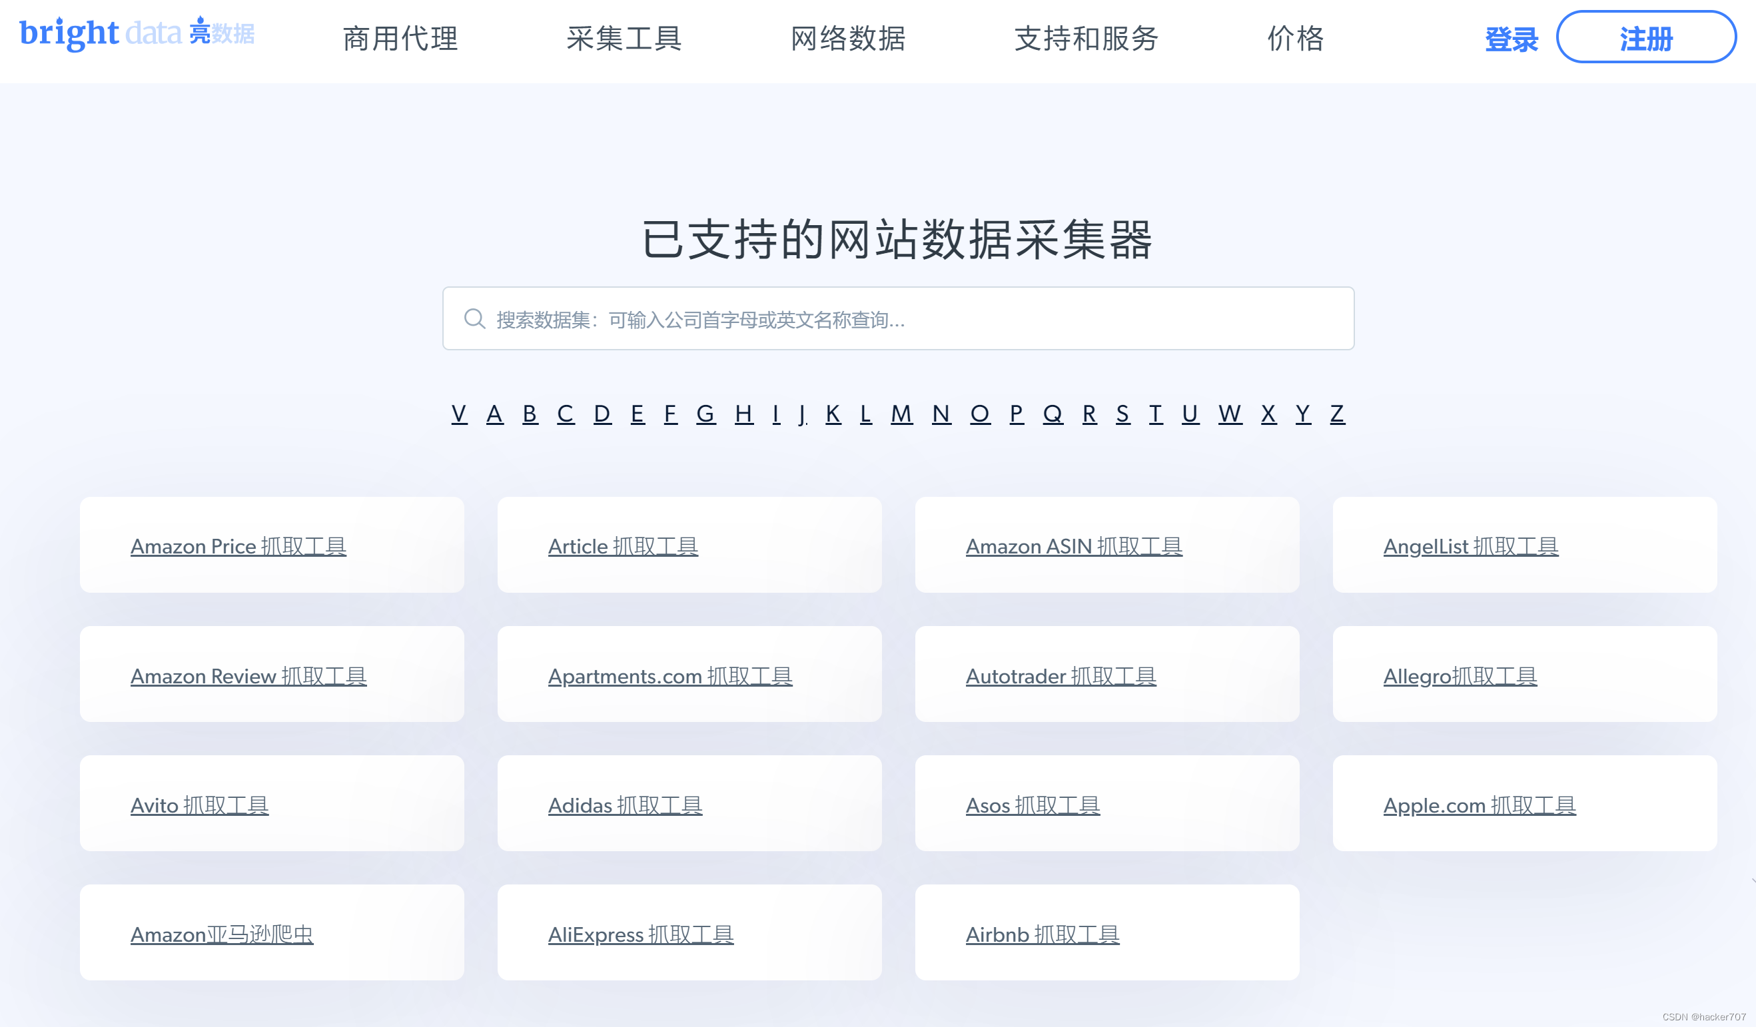Open Avito 抓取工具 link
Image resolution: width=1756 pixels, height=1027 pixels.
tap(199, 805)
